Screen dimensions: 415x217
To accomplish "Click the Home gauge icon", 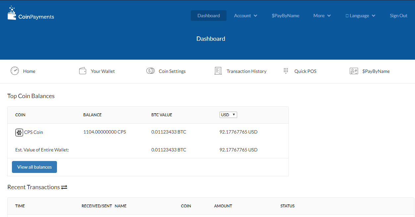I will click(x=15, y=71).
